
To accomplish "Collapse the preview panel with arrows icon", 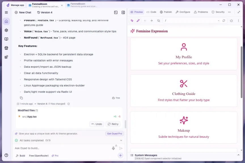I will (x=239, y=12).
